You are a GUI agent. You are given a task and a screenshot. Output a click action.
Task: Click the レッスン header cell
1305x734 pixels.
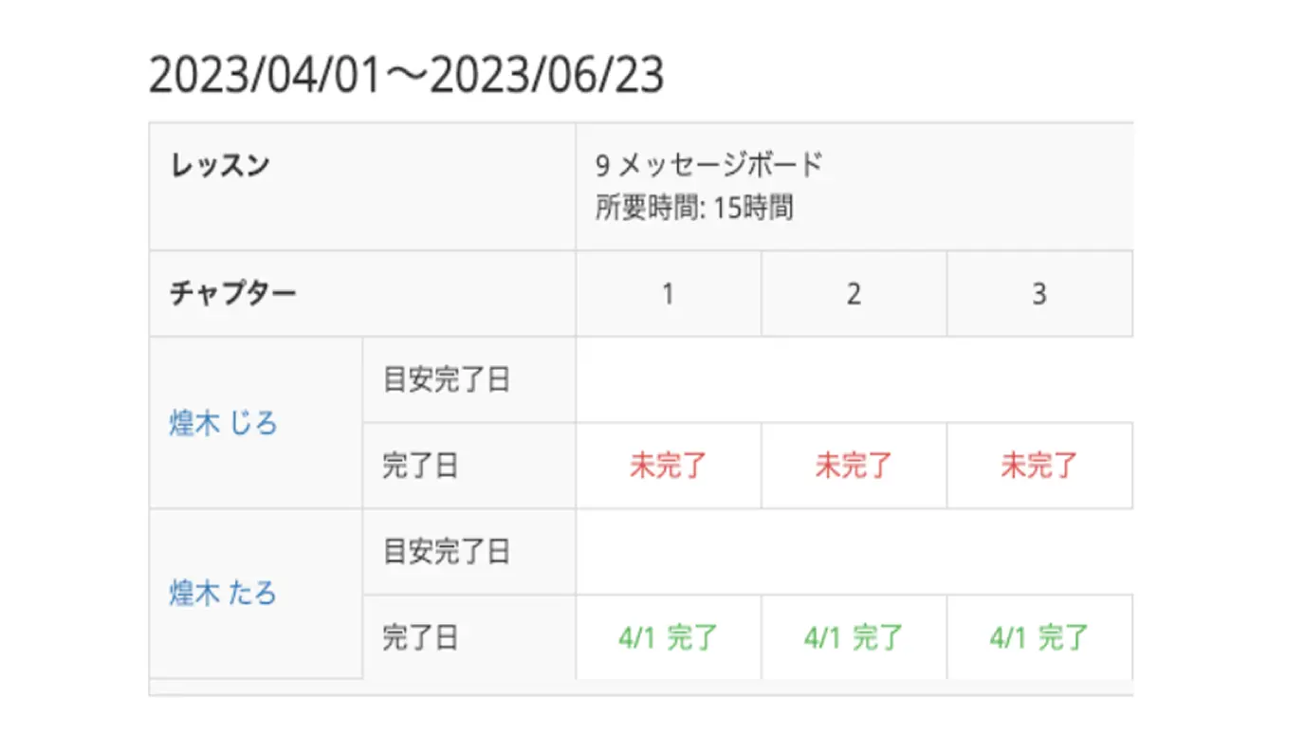pyautogui.click(x=362, y=186)
